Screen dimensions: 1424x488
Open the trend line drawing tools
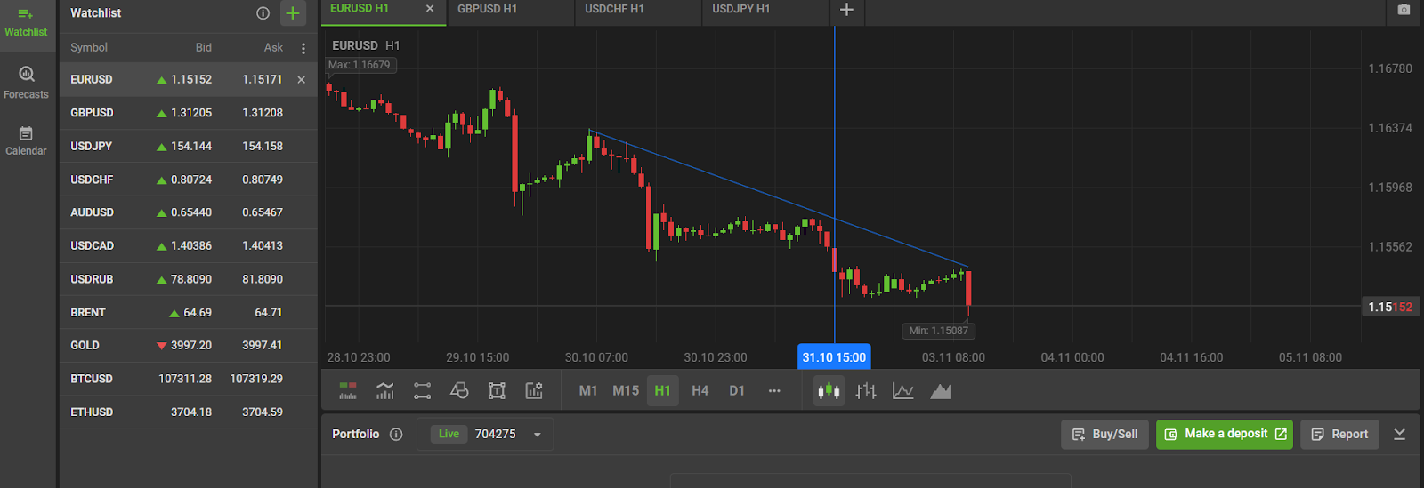click(x=422, y=391)
